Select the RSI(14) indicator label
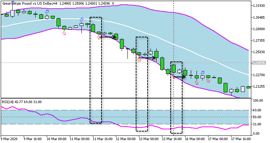Viewport: 270px width, 143px height. coord(8,102)
